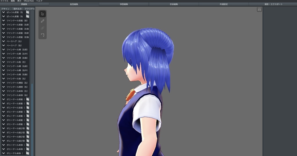
Task: Switch to the 体型編集 tab
Action: pyautogui.click(x=124, y=4)
